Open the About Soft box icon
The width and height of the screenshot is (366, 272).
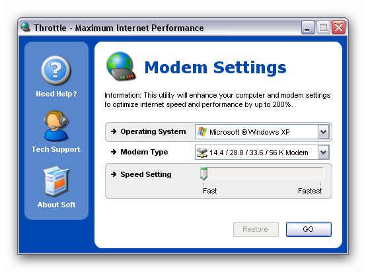pos(56,182)
